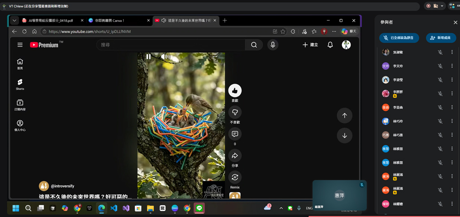Switch to AI場景需給反饋部分_0418.pdf tab
Screen dimensions: 460x217
pyautogui.click(x=52, y=21)
